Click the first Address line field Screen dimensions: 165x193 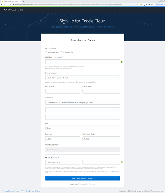pyautogui.click(x=82, y=102)
